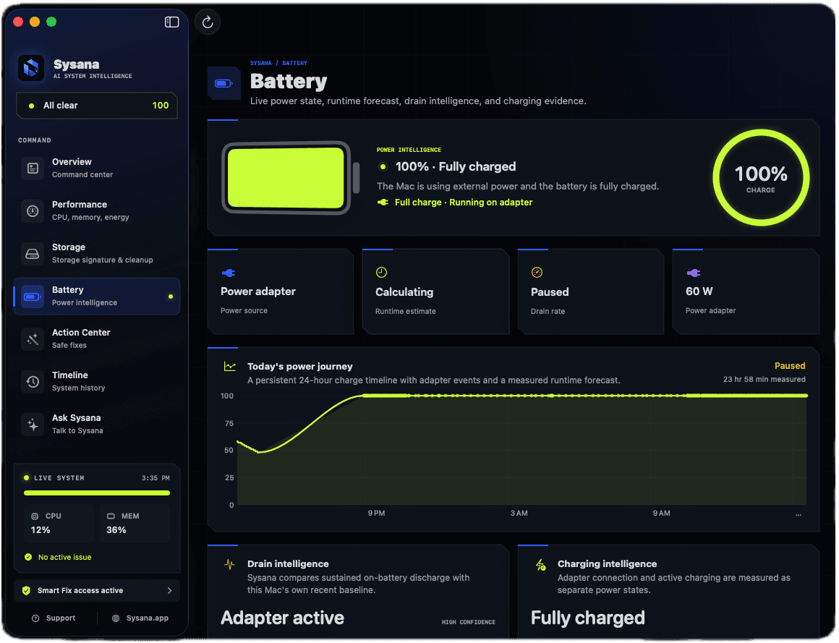Click the refresh button at top
Screen dimensions: 839x643
point(208,22)
